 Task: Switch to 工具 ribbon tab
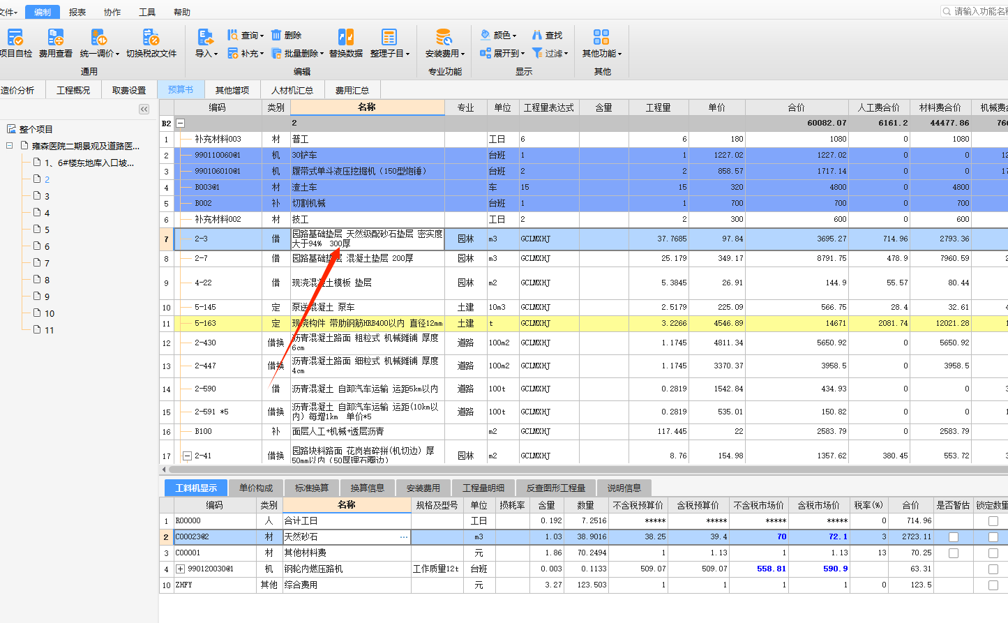coord(147,12)
